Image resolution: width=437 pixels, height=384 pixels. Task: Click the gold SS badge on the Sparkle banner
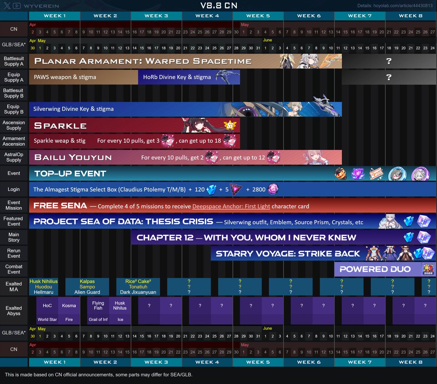point(230,126)
